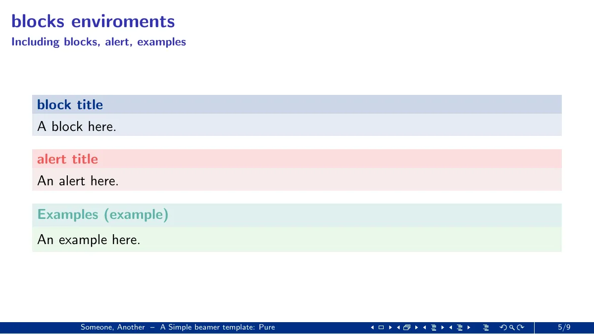Click the slide rectangle navigation icon
This screenshot has height=334, width=594.
(381, 328)
